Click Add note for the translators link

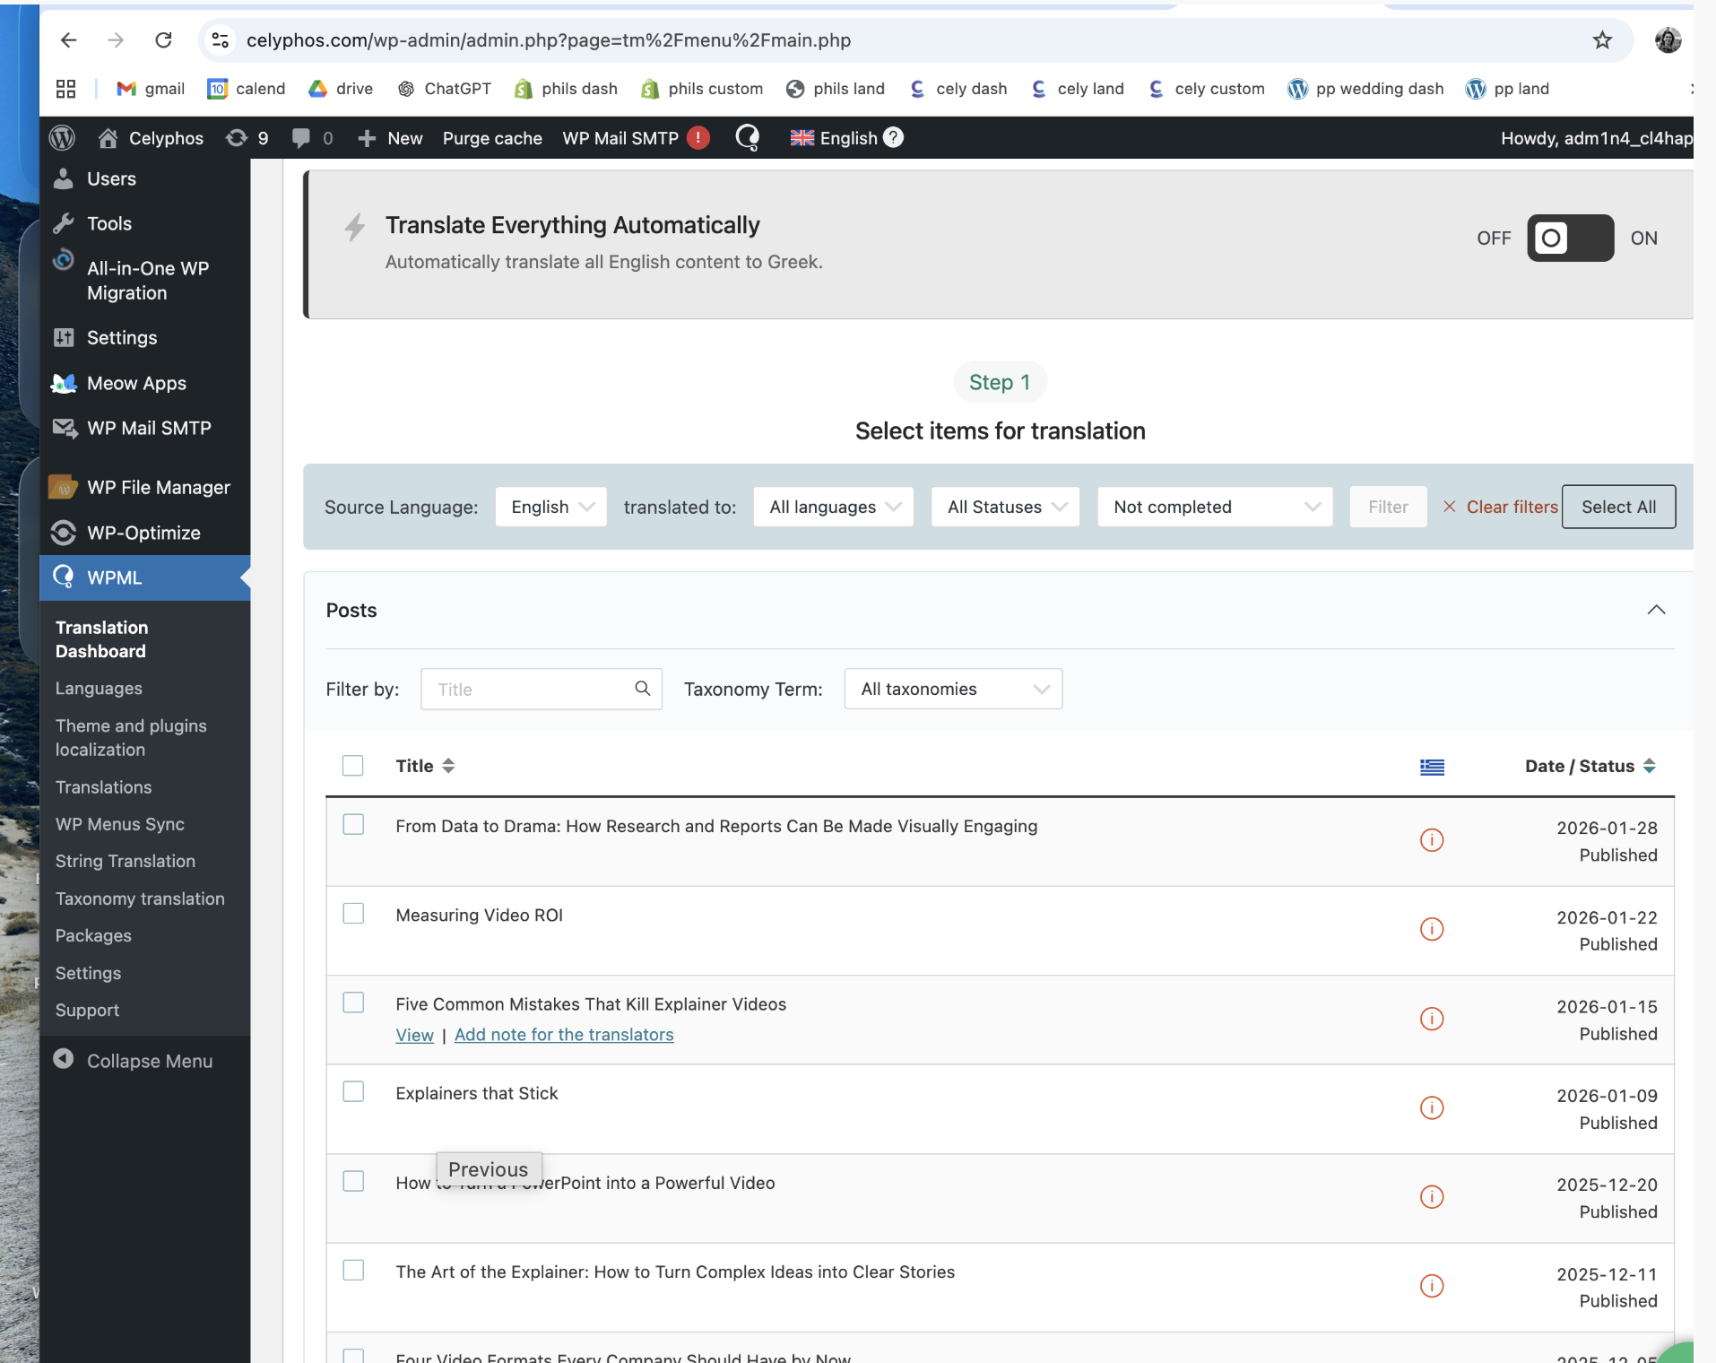(x=564, y=1035)
